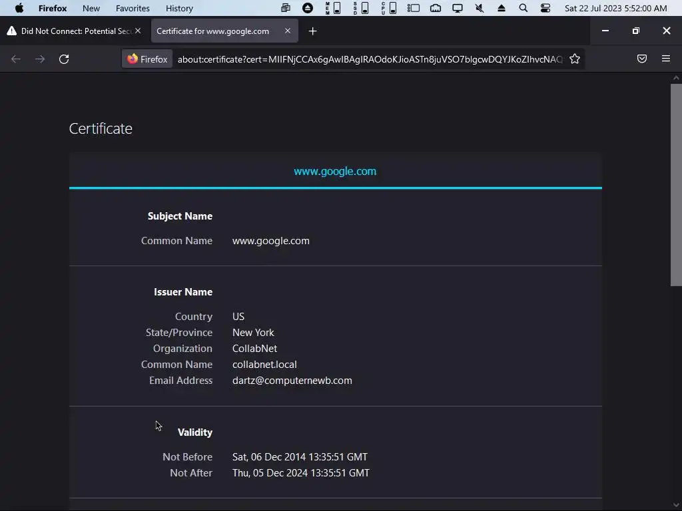
Task: Click the vertical scrollbar thumb
Action: point(676,185)
